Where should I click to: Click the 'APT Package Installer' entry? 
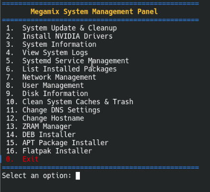[x=57, y=143]
